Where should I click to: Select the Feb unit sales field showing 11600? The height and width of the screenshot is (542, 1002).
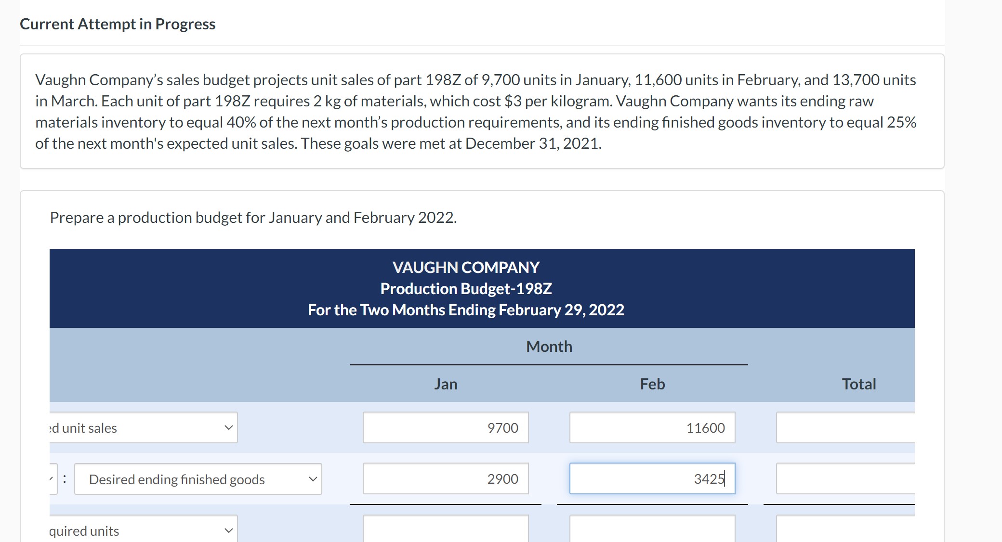652,427
